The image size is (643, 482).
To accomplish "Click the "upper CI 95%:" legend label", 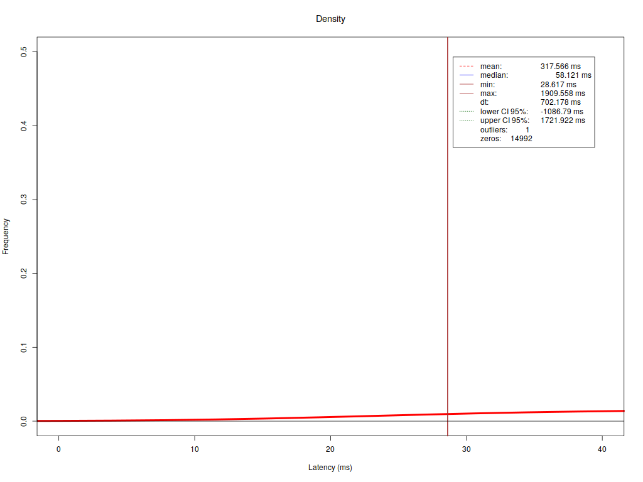I will coord(505,120).
